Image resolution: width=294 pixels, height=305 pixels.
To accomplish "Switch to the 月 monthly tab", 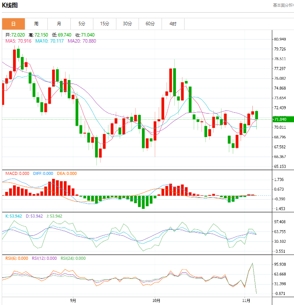I will point(59,24).
